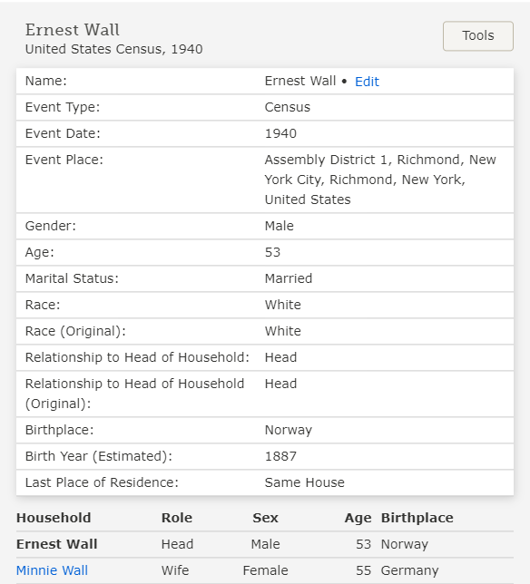The image size is (530, 584).
Task: Open the Tools button
Action: (x=478, y=35)
